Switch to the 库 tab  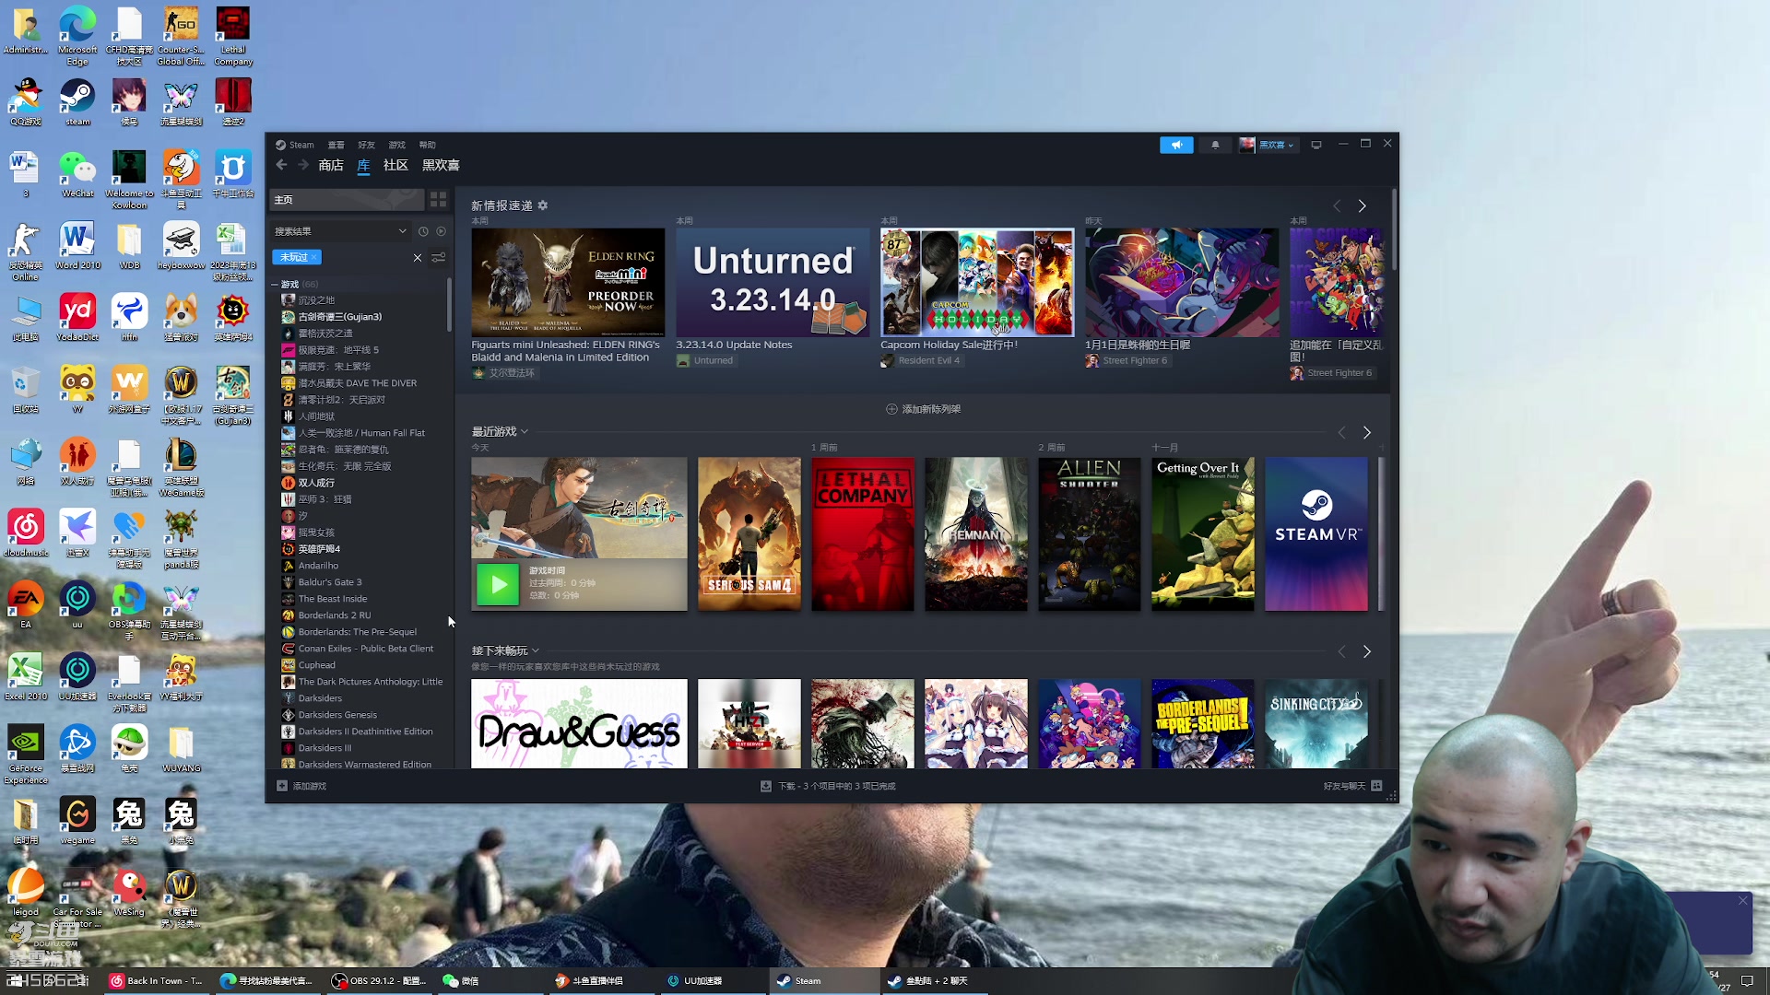tap(363, 165)
